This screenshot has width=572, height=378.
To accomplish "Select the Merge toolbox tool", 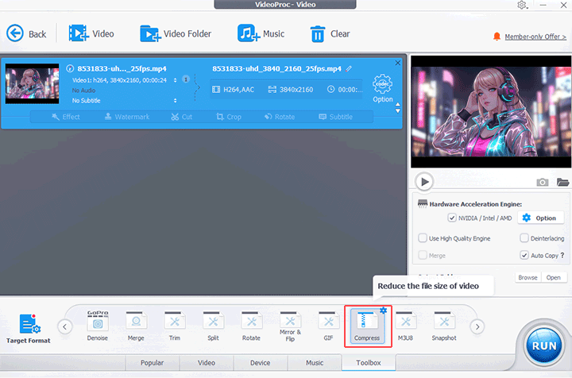I will click(x=136, y=326).
